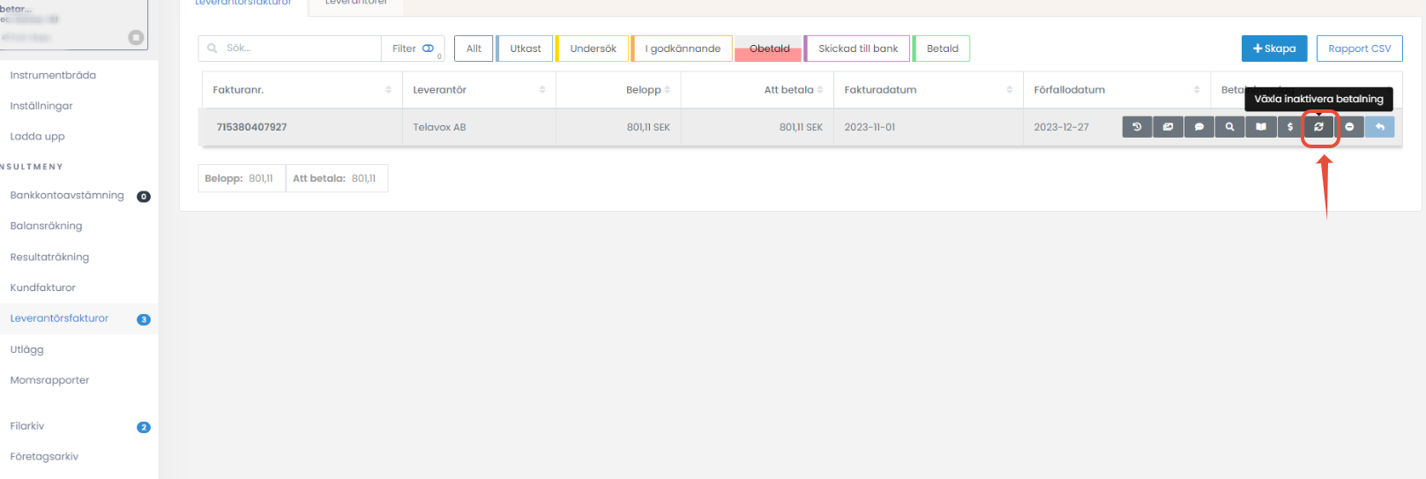This screenshot has width=1426, height=479.
Task: Click due date 2023-12-27
Action: (x=1061, y=127)
